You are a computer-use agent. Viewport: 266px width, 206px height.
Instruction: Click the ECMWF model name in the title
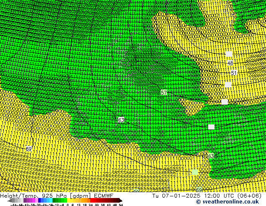pos(104,196)
